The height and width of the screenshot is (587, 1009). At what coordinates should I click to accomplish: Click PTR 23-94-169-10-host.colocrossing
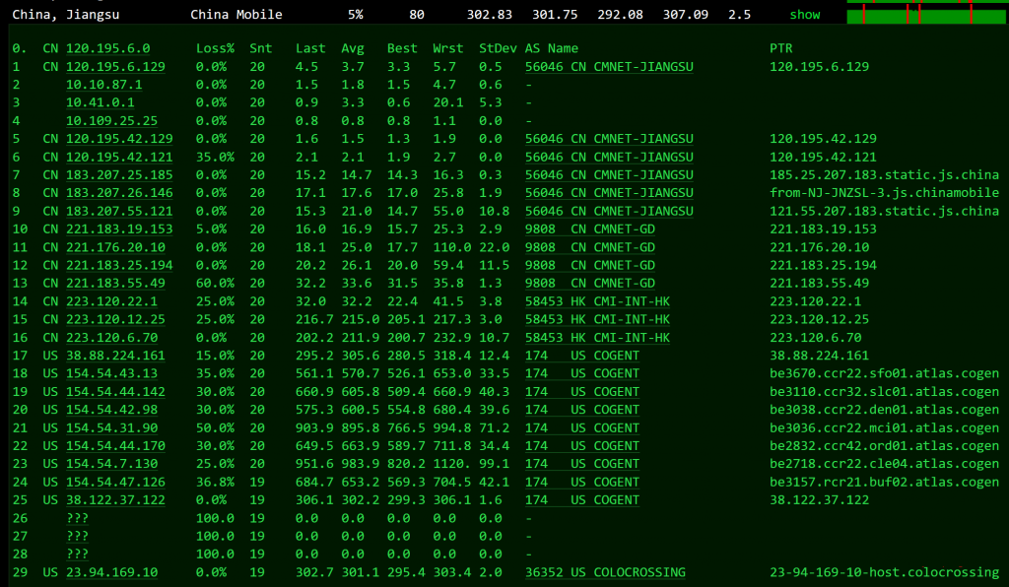(x=884, y=572)
